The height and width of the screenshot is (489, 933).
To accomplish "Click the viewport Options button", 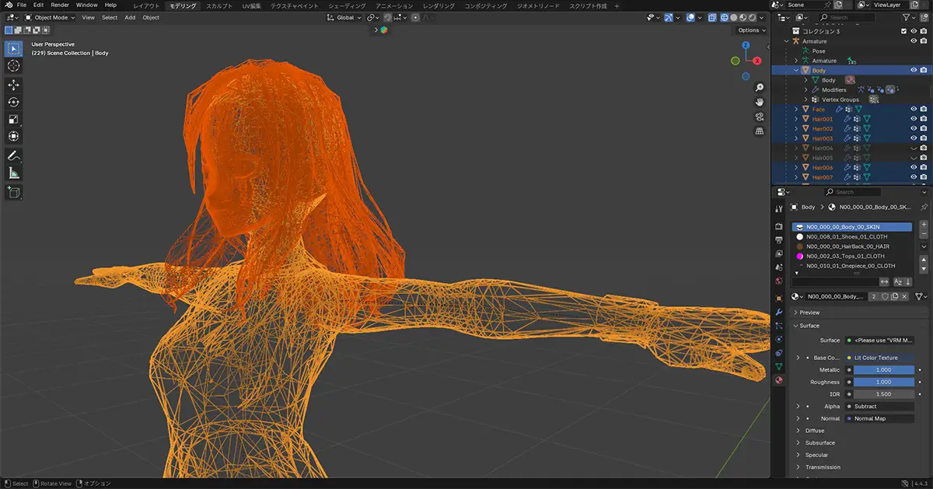I will click(x=751, y=30).
